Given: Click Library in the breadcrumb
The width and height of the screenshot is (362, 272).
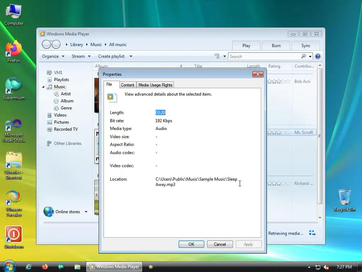Looking at the screenshot, I should 77,44.
